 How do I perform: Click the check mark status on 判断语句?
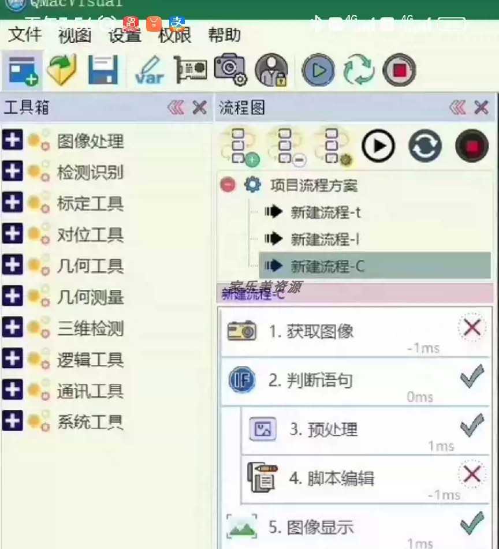tap(472, 376)
